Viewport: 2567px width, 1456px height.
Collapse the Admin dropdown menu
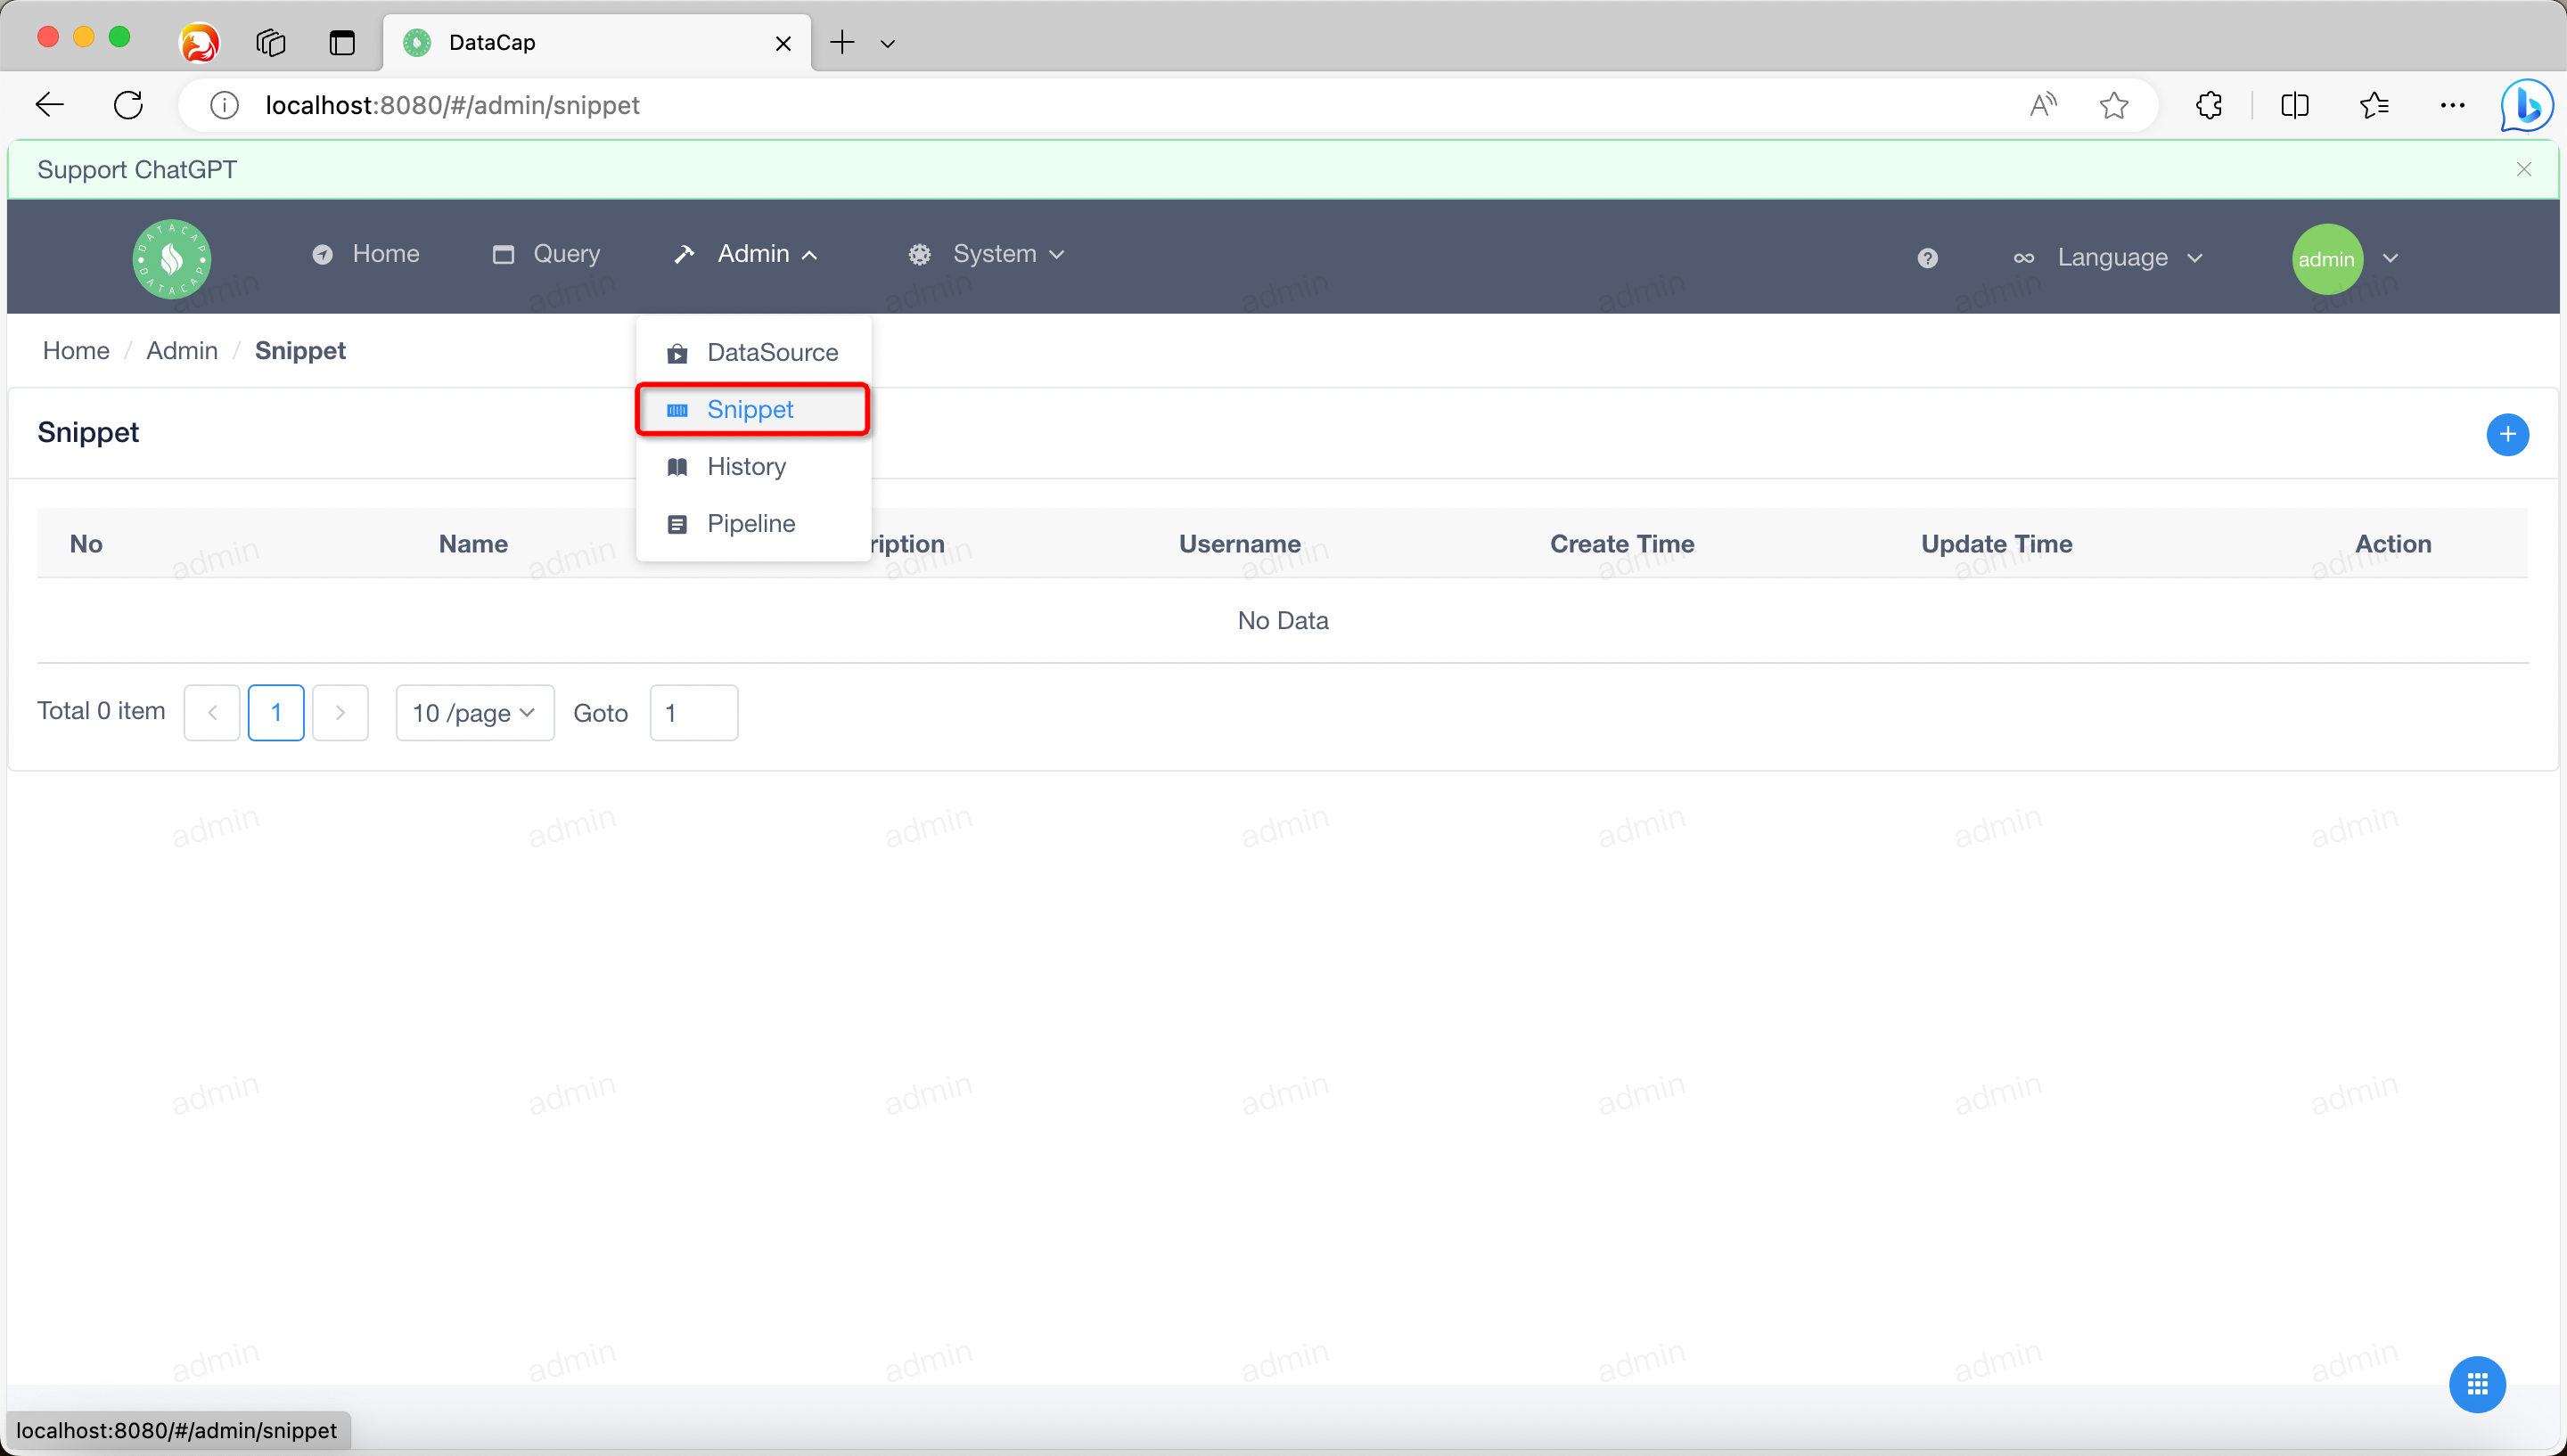[x=746, y=254]
